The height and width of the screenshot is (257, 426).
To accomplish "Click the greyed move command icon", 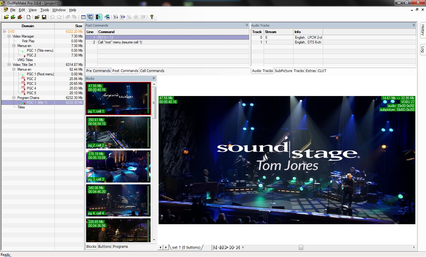I will point(136,17).
